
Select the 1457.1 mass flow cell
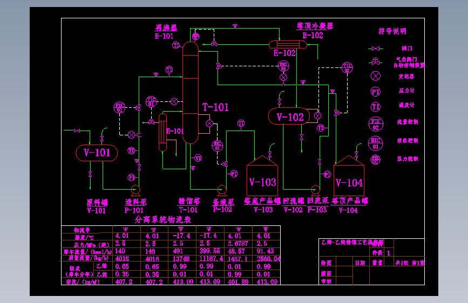238,259
